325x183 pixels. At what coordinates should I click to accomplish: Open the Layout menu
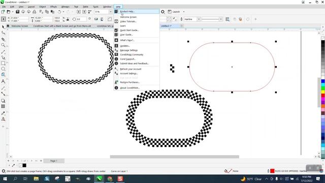tap(31, 7)
